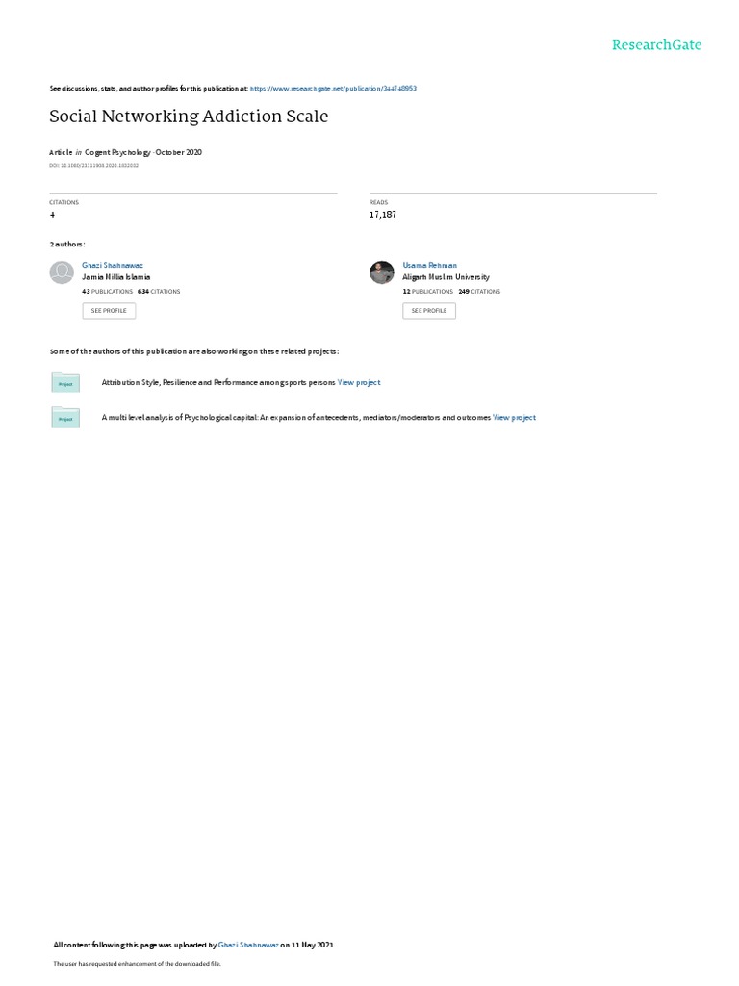This screenshot has height=986, width=739.
Task: Click the Social Networking Addiction Scale title
Action: click(189, 117)
